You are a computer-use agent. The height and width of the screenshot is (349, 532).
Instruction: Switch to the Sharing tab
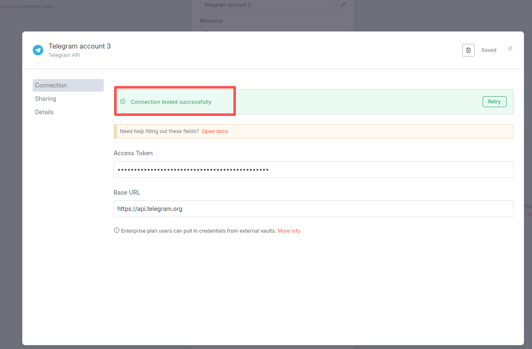pyautogui.click(x=46, y=99)
